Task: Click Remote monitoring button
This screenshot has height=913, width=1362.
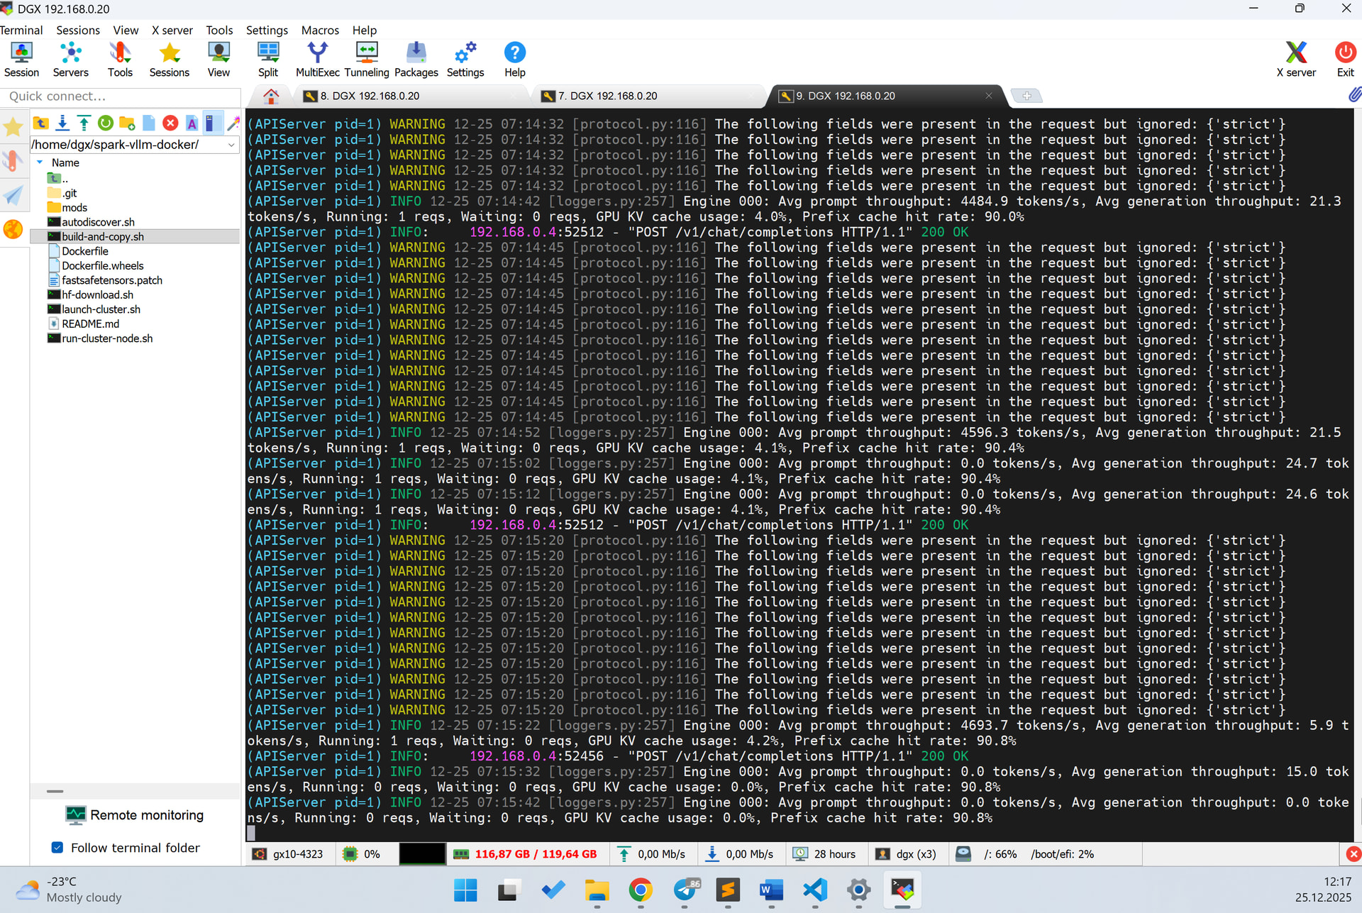Action: pos(135,815)
